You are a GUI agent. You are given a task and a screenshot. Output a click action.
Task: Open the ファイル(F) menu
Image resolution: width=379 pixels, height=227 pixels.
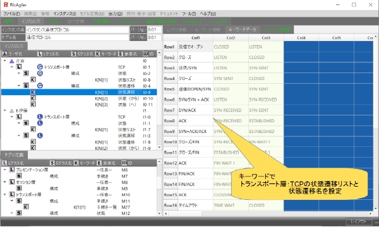[11, 14]
